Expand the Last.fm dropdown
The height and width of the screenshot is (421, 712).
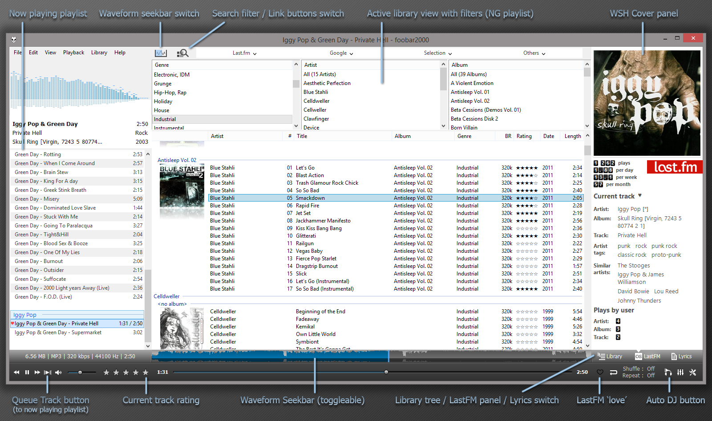(244, 53)
